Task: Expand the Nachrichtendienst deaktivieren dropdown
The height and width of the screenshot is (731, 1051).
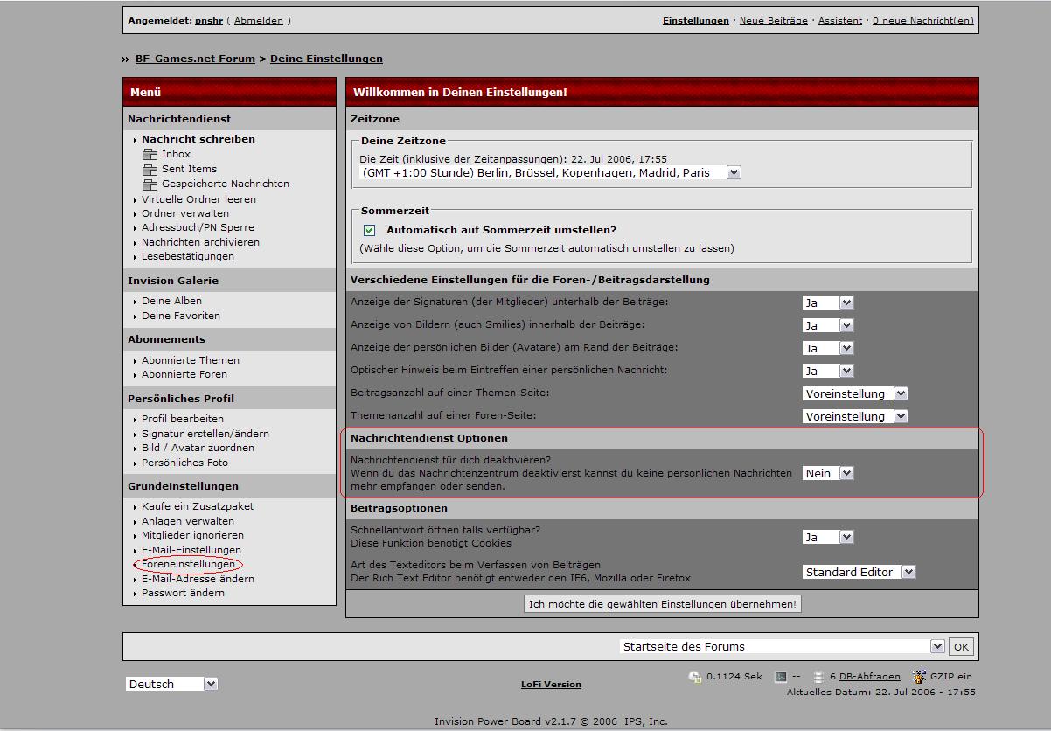Action: point(846,473)
